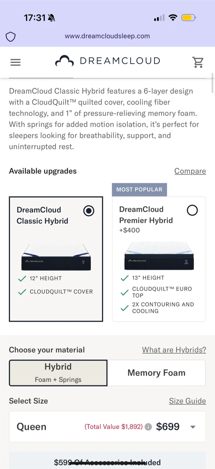Tap the Wi-Fi status icon

coord(173,18)
